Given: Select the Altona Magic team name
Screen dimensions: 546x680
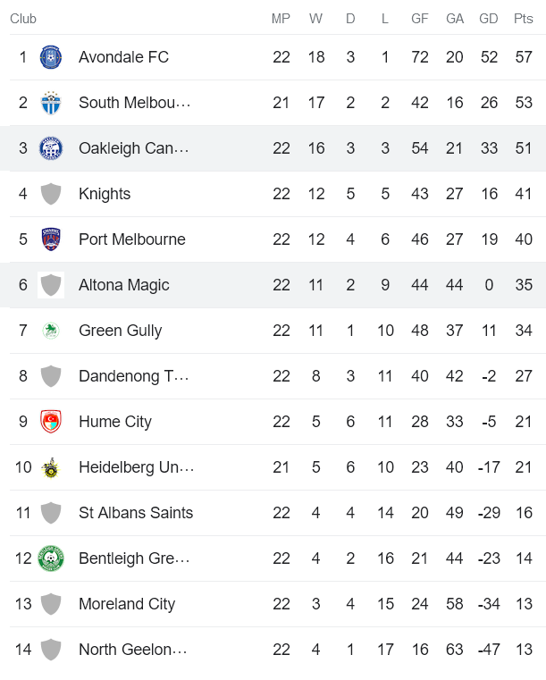Looking at the screenshot, I should coord(123,285).
